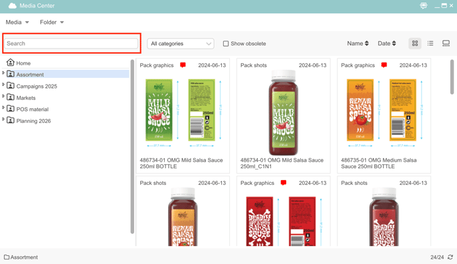Expand the Campaigns 2025 folder
This screenshot has width=457, height=264.
coord(3,84)
